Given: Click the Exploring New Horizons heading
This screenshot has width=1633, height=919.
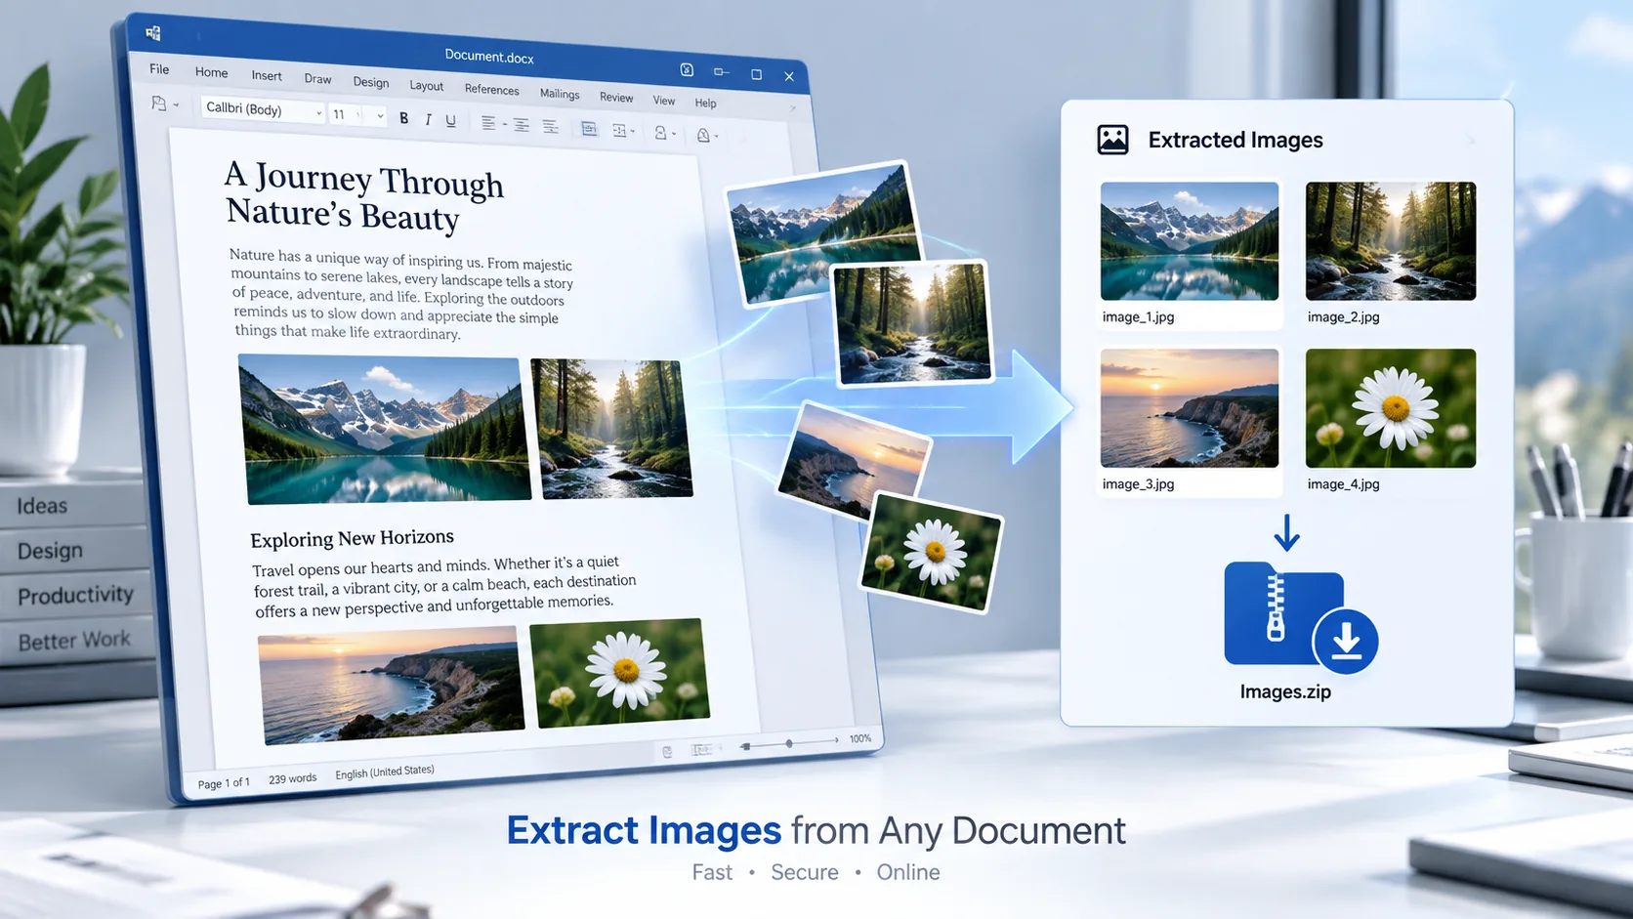Looking at the screenshot, I should 352,538.
